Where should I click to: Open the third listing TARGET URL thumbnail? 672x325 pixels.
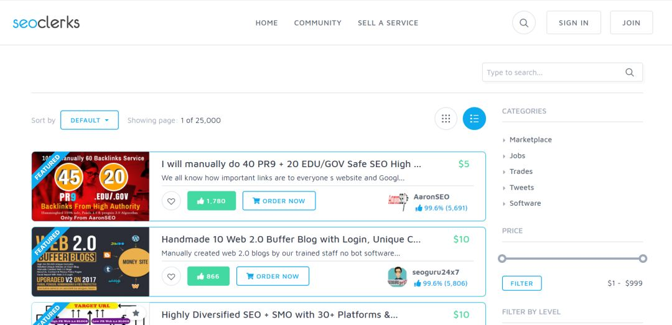click(90, 314)
